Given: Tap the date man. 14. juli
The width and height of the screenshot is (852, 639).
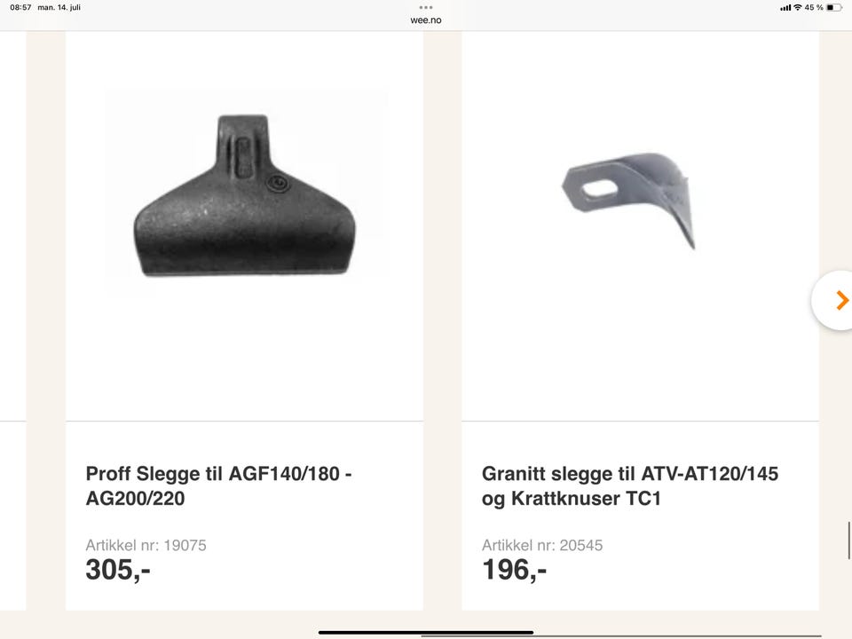Looking at the screenshot, I should click(59, 8).
